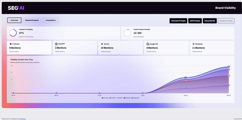
Task: Click the Total Prompts Tracked progress ring
Action: coord(127,33)
